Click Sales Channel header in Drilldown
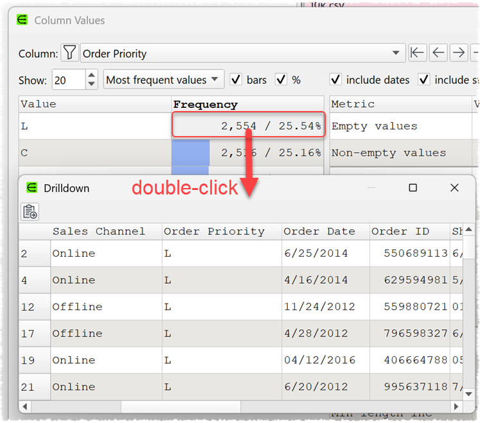The height and width of the screenshot is (423, 480). (x=106, y=232)
